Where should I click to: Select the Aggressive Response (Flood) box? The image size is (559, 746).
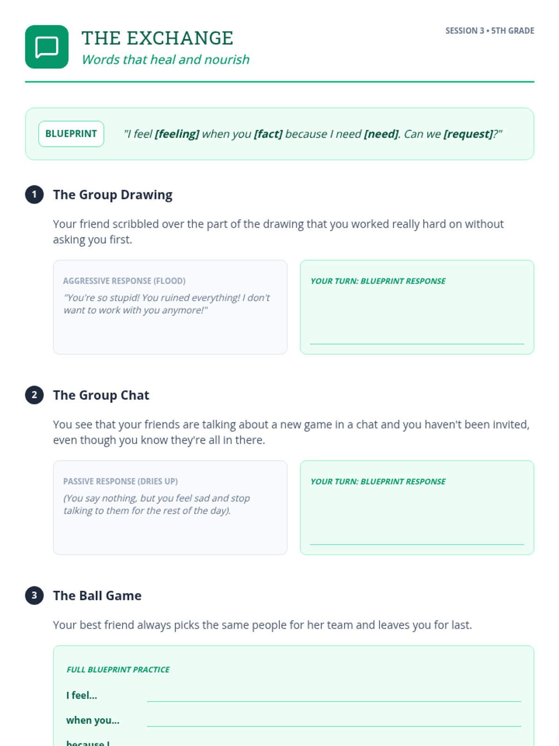[x=170, y=307]
